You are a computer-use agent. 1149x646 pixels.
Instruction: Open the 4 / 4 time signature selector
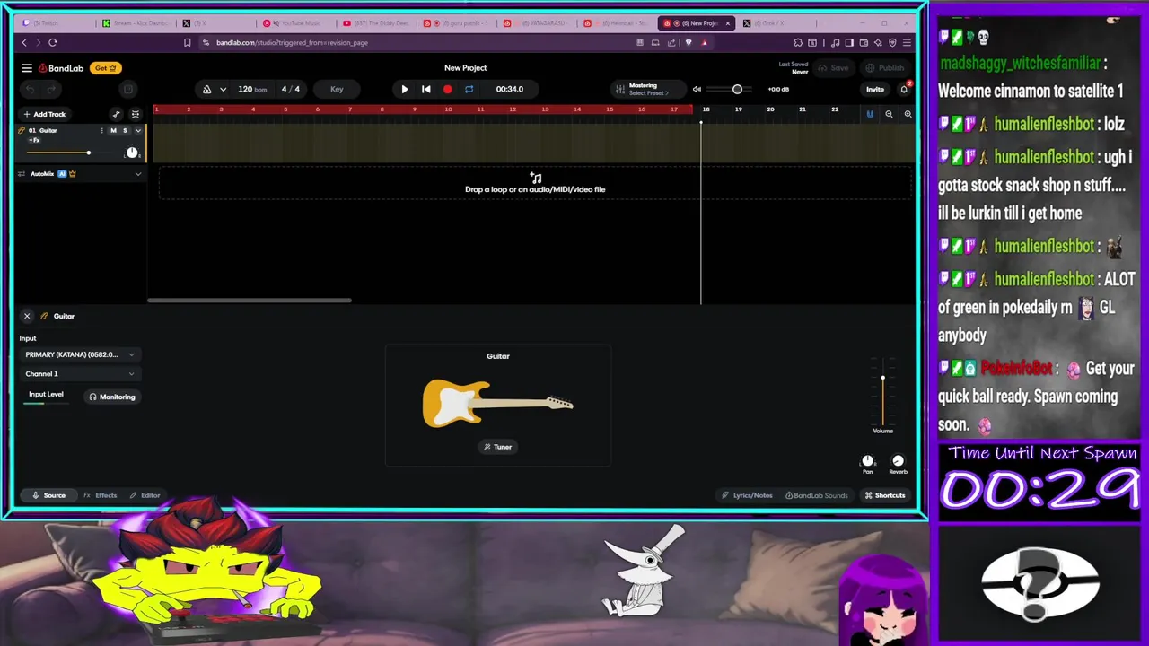(291, 89)
